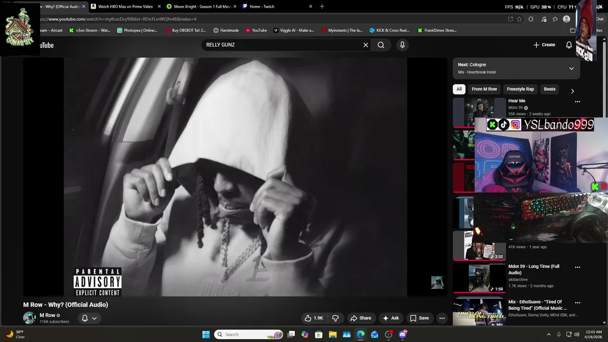Viewport: 608px width, 342px height.
Task: Open the Mdot 59 - Long Time thumbnail
Action: tap(479, 278)
